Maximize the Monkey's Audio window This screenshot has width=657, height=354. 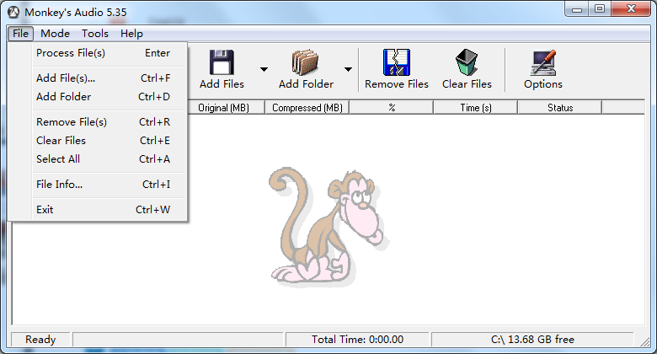(600, 8)
